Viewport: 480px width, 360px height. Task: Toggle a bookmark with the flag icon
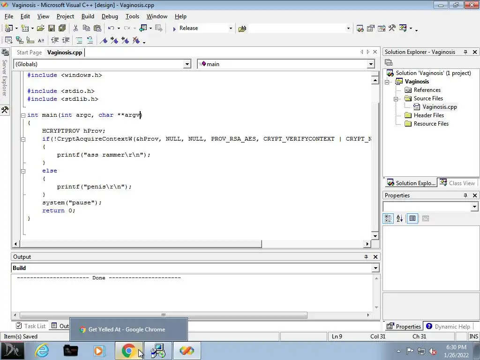click(x=104, y=40)
